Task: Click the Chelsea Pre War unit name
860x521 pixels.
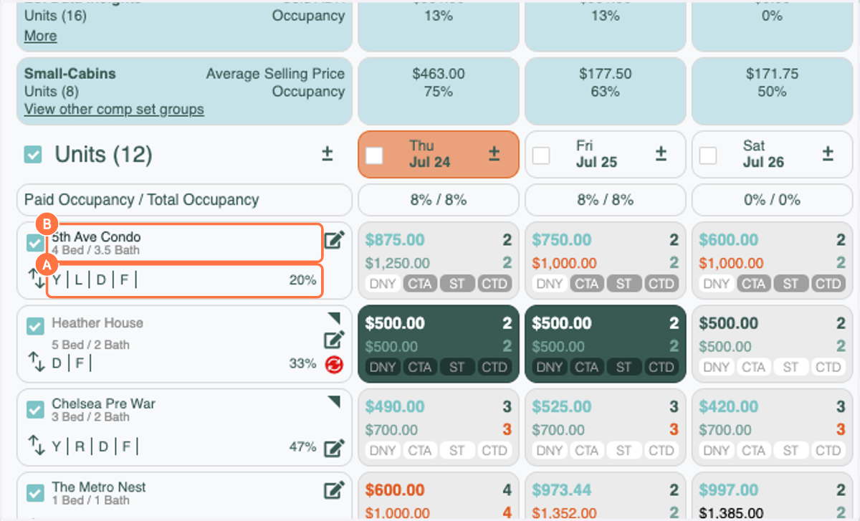Action: coord(103,403)
